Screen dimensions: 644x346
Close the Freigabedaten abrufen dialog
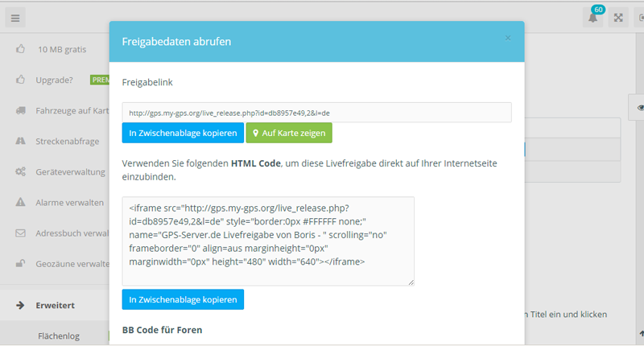tap(508, 38)
